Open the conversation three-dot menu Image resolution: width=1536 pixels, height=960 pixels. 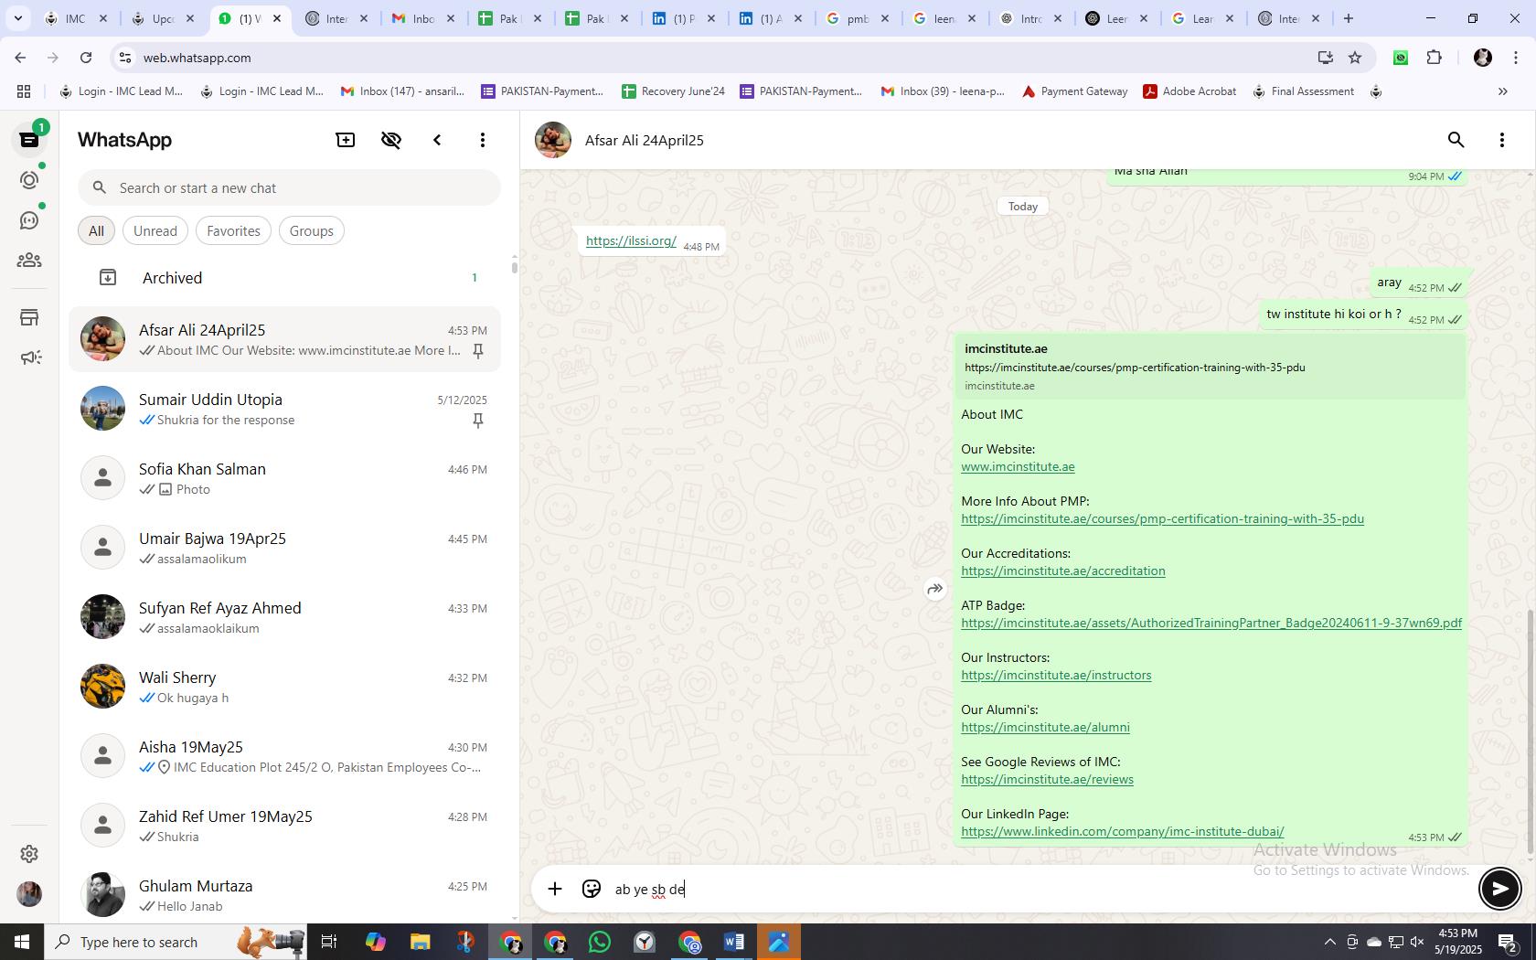1501,140
